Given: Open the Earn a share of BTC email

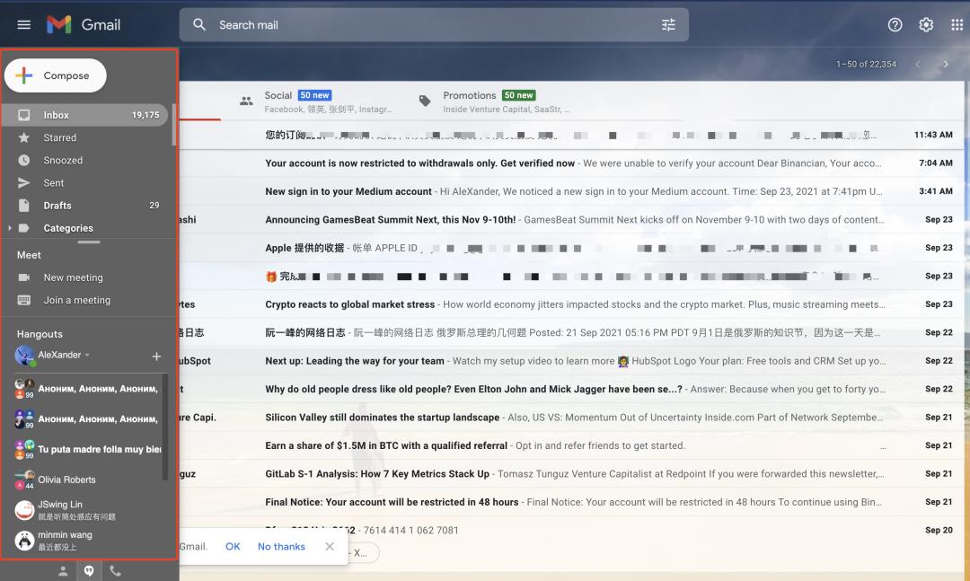Looking at the screenshot, I should [572, 445].
